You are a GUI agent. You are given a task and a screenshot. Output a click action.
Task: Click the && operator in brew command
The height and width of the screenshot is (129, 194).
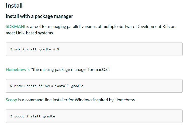coord(41,86)
